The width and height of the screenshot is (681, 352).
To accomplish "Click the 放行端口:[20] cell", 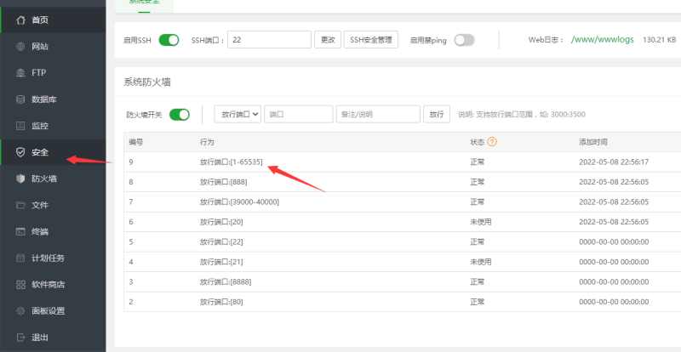I will pyautogui.click(x=221, y=222).
